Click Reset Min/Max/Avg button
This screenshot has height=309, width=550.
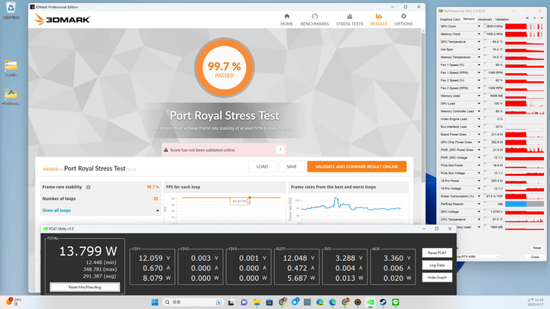[x=85, y=288]
